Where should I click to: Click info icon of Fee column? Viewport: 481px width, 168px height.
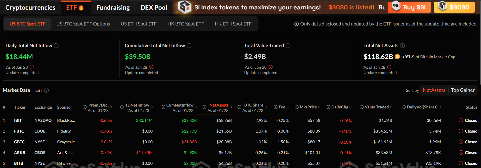click(275, 107)
